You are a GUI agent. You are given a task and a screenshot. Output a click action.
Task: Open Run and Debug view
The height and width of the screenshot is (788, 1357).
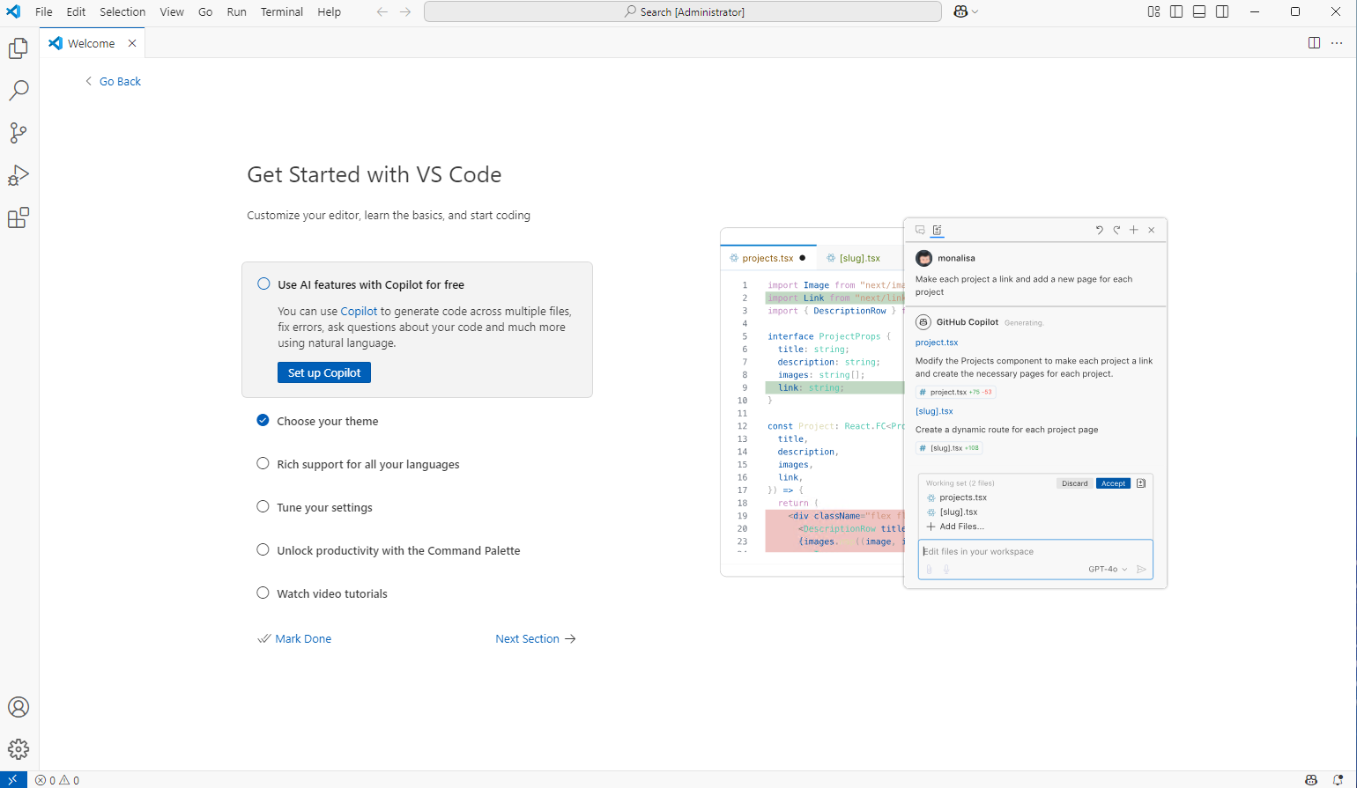(19, 175)
